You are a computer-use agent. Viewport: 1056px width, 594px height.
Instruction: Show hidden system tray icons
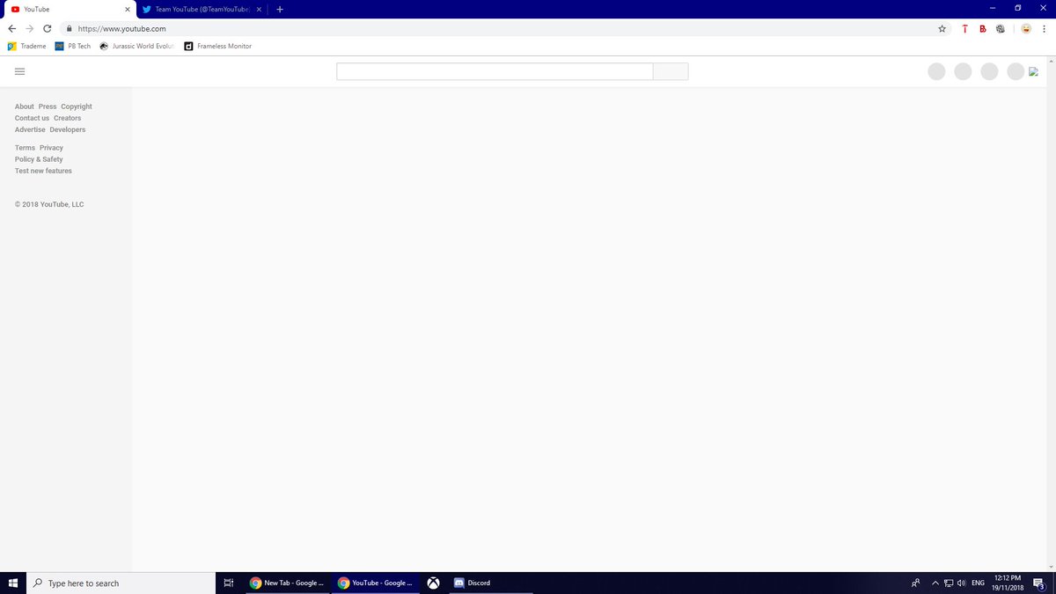(x=935, y=583)
